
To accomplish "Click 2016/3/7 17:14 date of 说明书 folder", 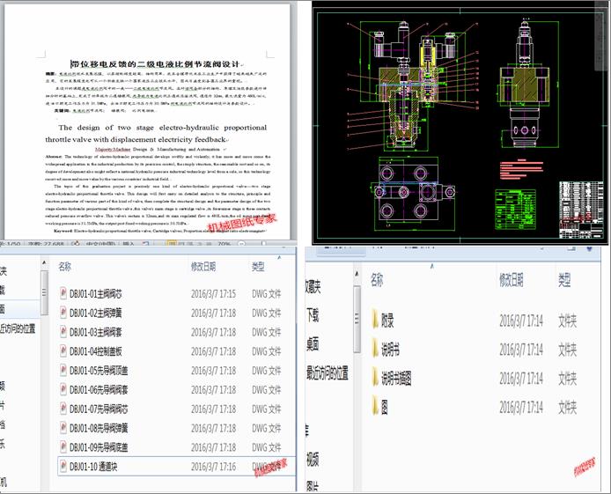I will click(521, 350).
